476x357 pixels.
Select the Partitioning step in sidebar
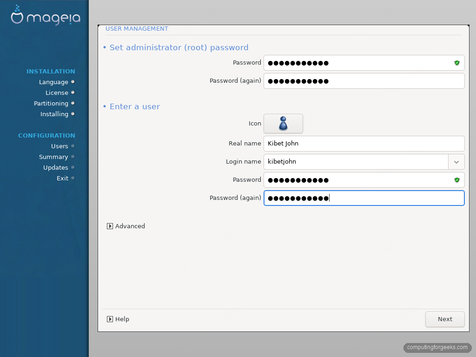[54, 103]
